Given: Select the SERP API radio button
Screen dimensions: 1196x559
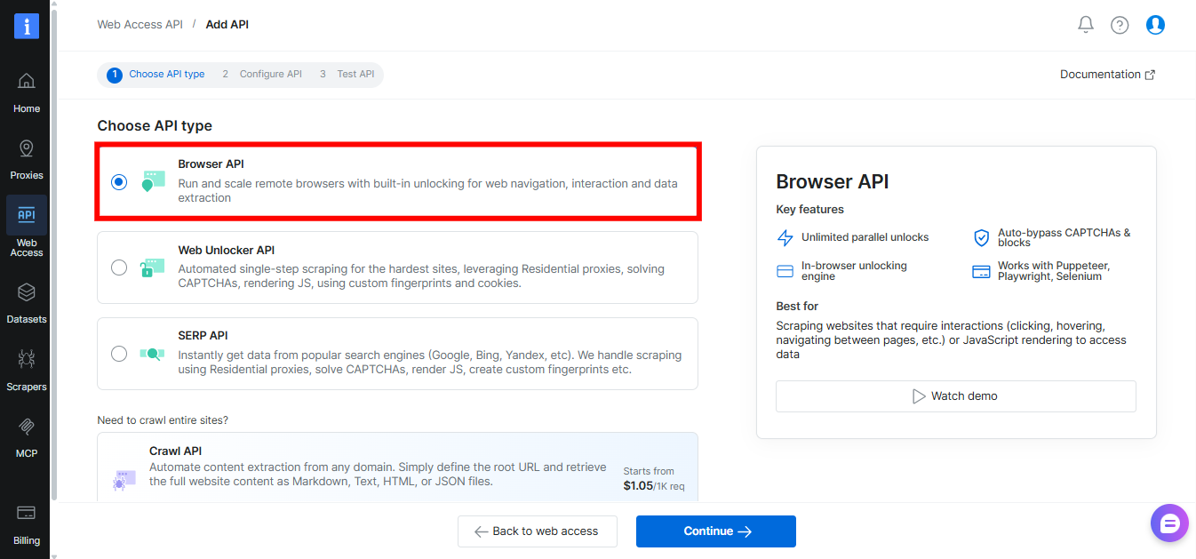Looking at the screenshot, I should [x=118, y=353].
